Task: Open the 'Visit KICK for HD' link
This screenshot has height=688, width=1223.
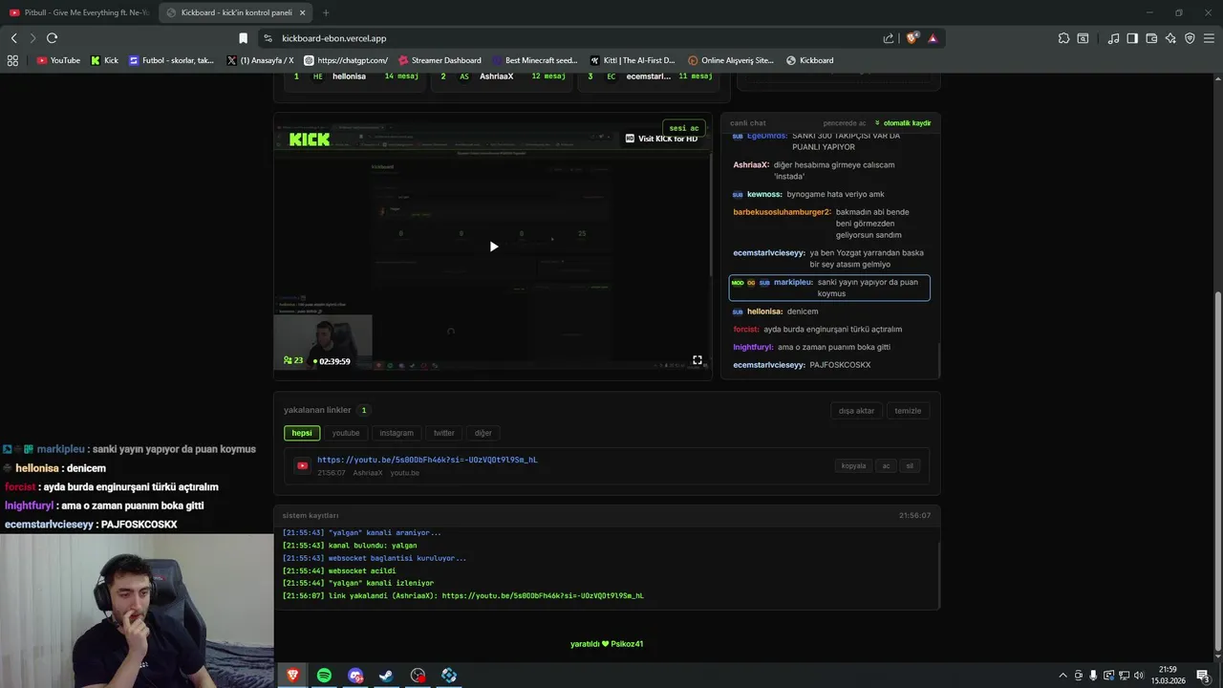Action: (x=661, y=139)
